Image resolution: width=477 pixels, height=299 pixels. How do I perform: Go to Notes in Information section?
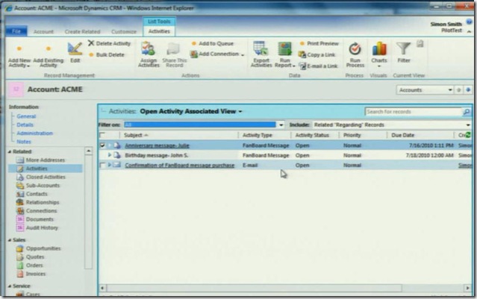pyautogui.click(x=24, y=142)
